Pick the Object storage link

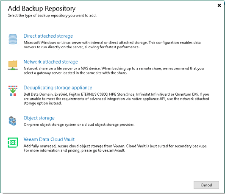tap(39, 118)
